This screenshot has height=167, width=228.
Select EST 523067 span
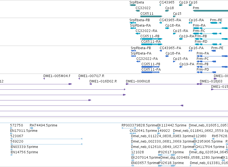46,139
